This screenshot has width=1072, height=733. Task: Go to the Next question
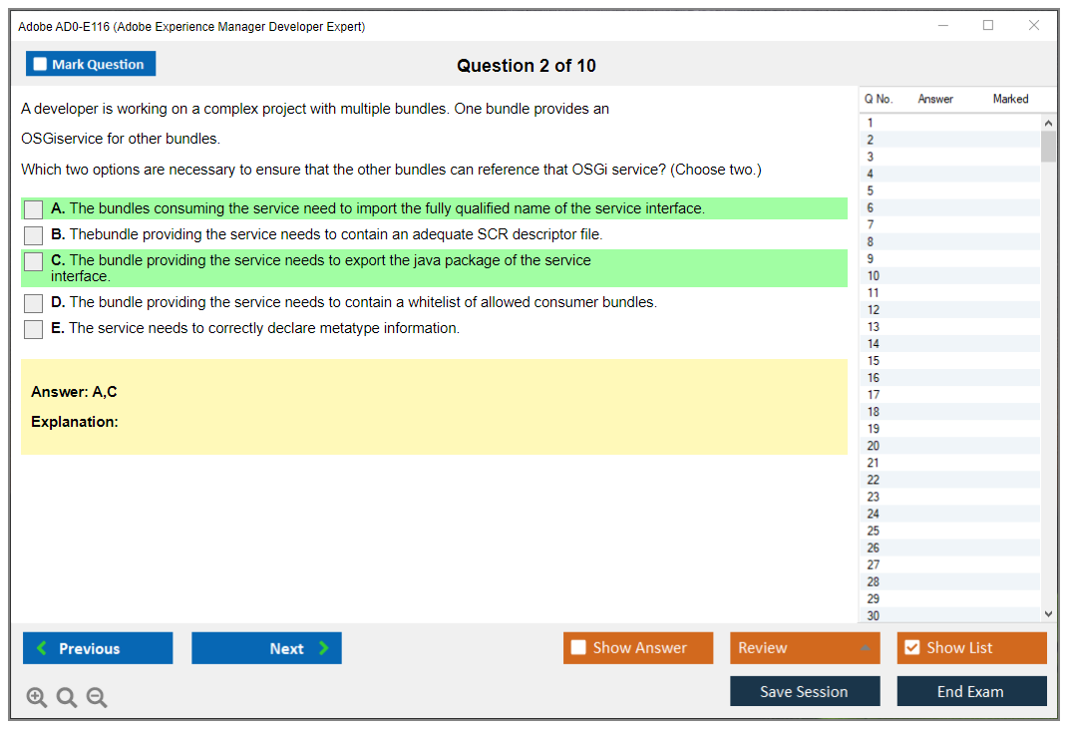point(266,648)
